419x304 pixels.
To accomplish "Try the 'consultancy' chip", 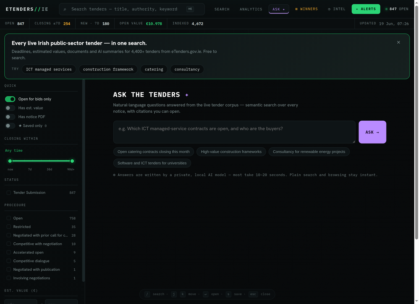I will pos(187,69).
